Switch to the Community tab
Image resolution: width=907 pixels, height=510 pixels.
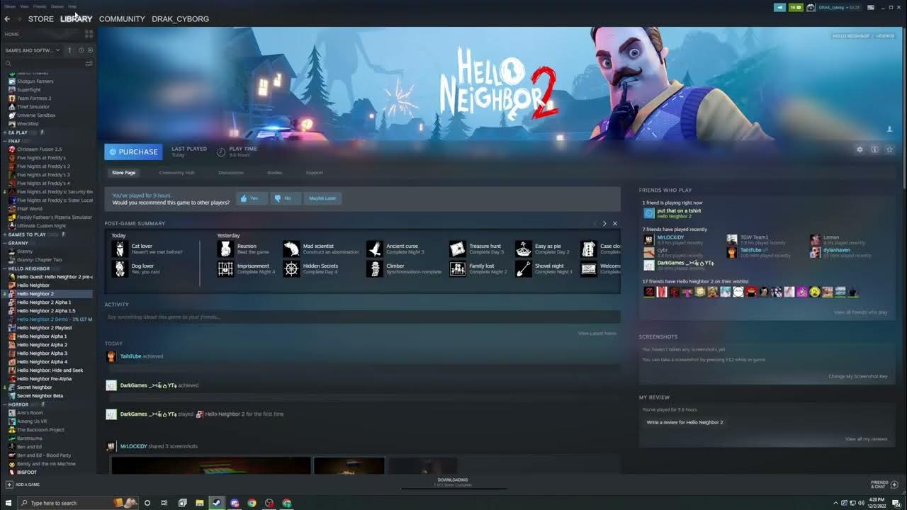[x=122, y=19]
